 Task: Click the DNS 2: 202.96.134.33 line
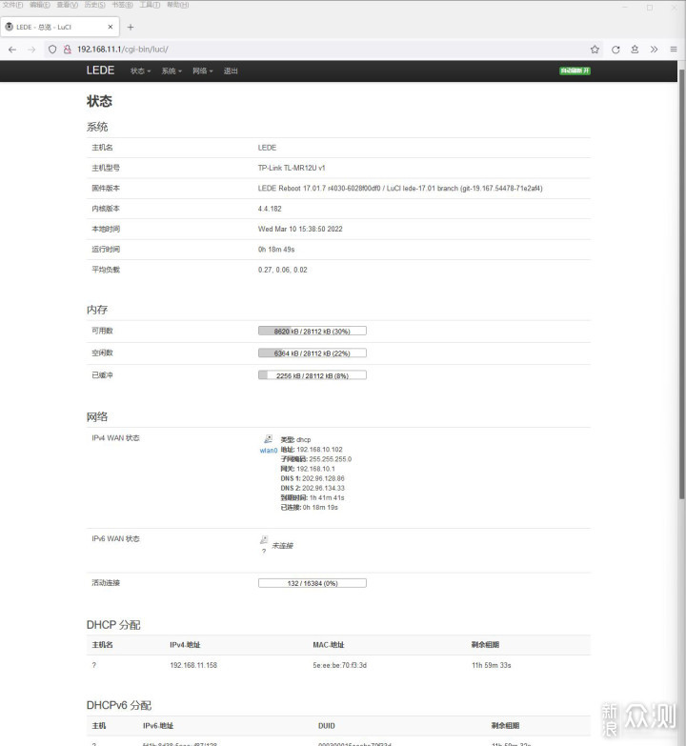[313, 488]
